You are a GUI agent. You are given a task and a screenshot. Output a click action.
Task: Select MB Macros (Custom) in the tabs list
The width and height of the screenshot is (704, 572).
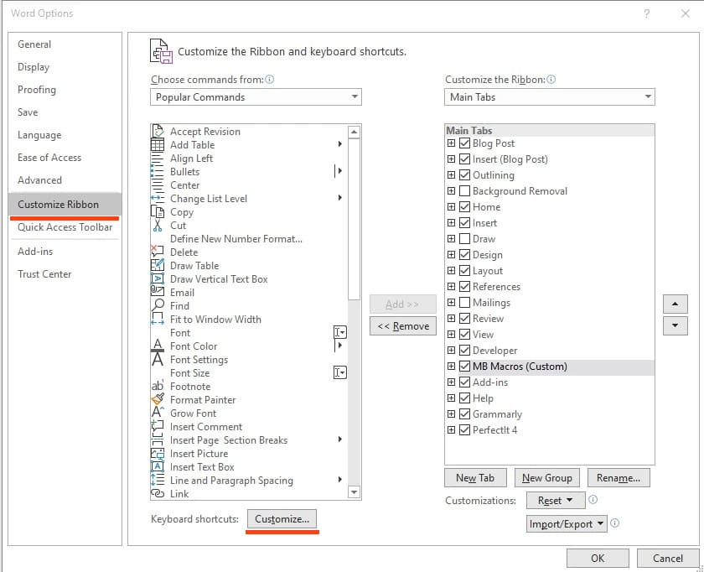(x=520, y=367)
